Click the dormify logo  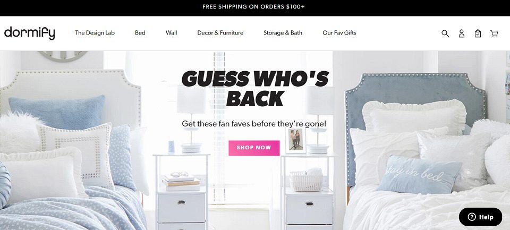click(30, 33)
